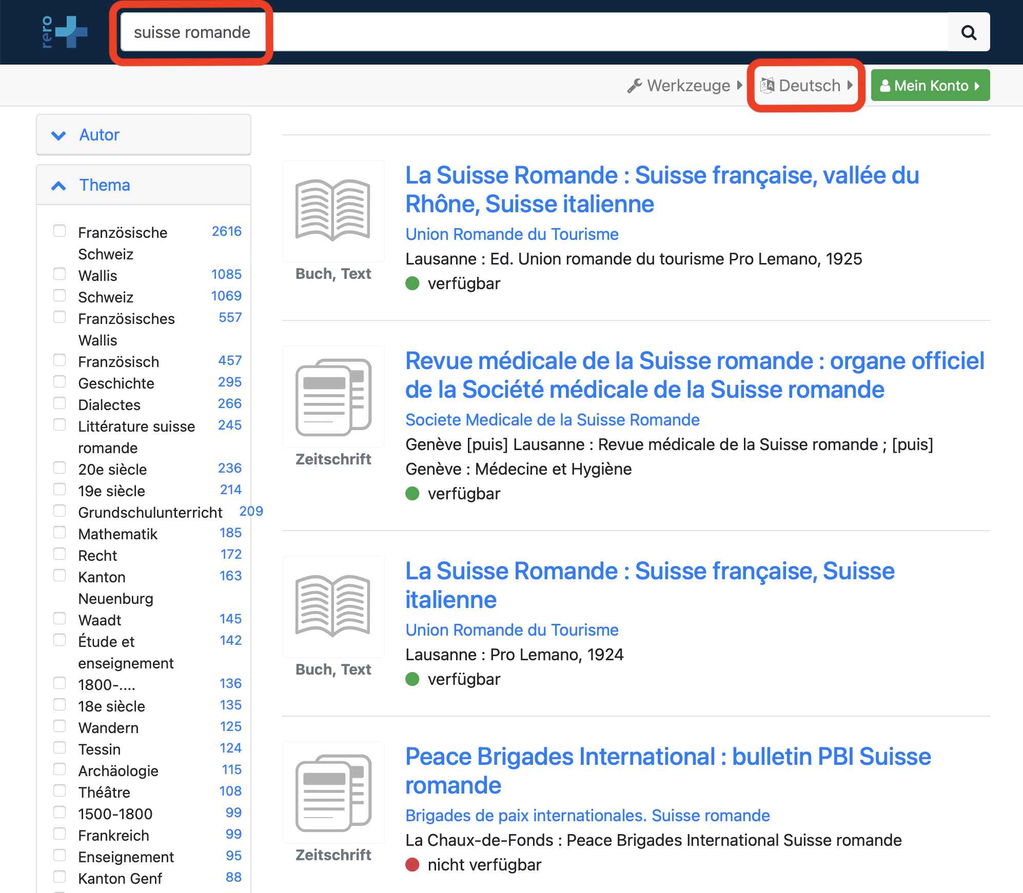
Task: Click the 'Zeitschrift' label under Revue médicale
Action: (333, 459)
